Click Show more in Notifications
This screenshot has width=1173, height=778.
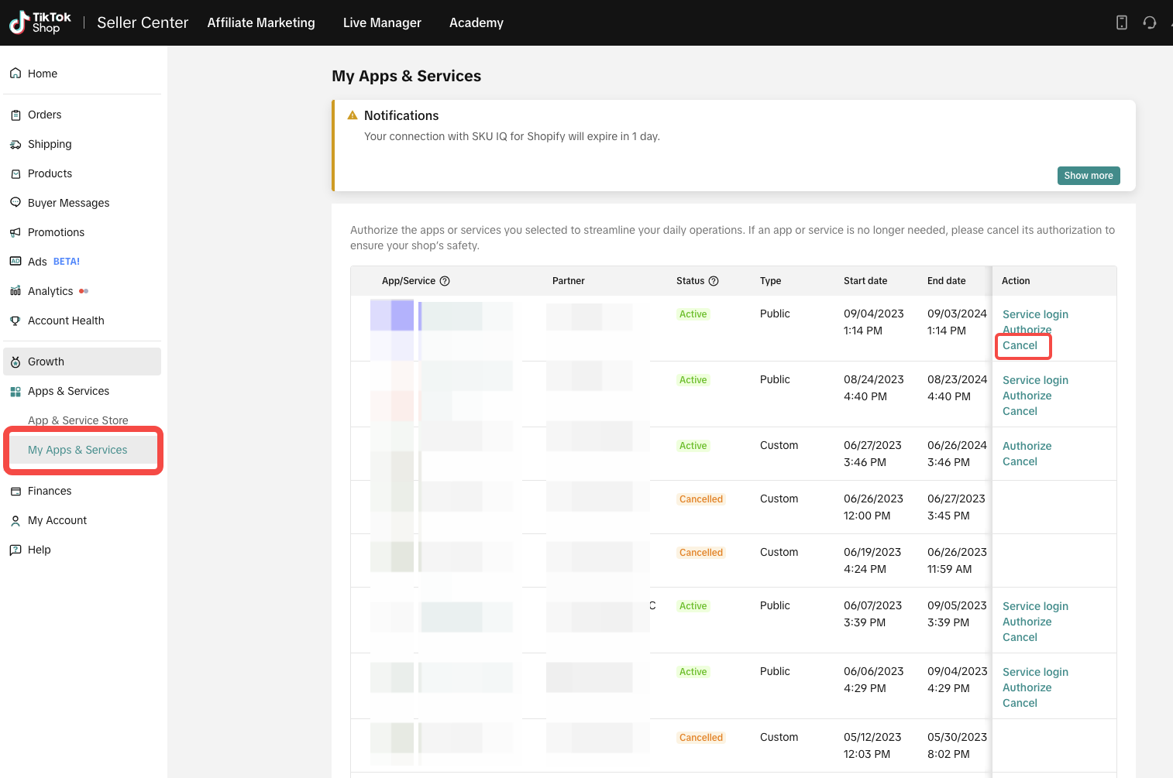[x=1088, y=176]
